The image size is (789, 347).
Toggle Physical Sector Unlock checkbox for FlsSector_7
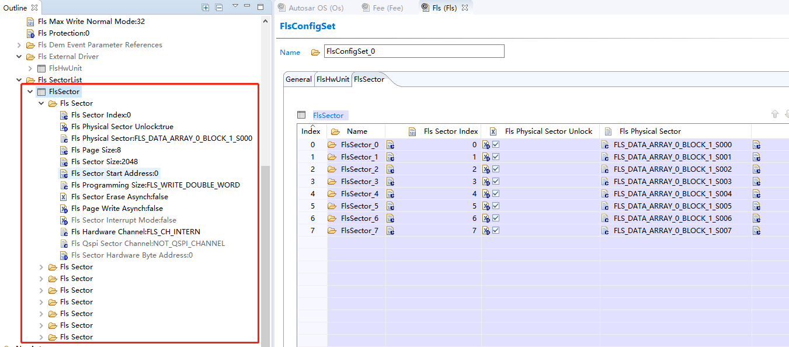(x=496, y=230)
